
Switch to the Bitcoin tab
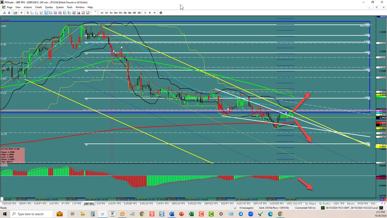click(351, 204)
